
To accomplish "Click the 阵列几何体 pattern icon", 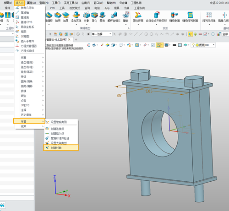I will 209,15.
